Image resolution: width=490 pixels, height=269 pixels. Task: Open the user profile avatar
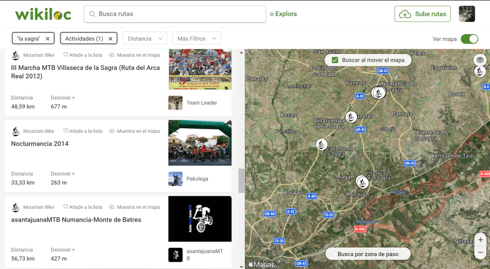click(467, 14)
